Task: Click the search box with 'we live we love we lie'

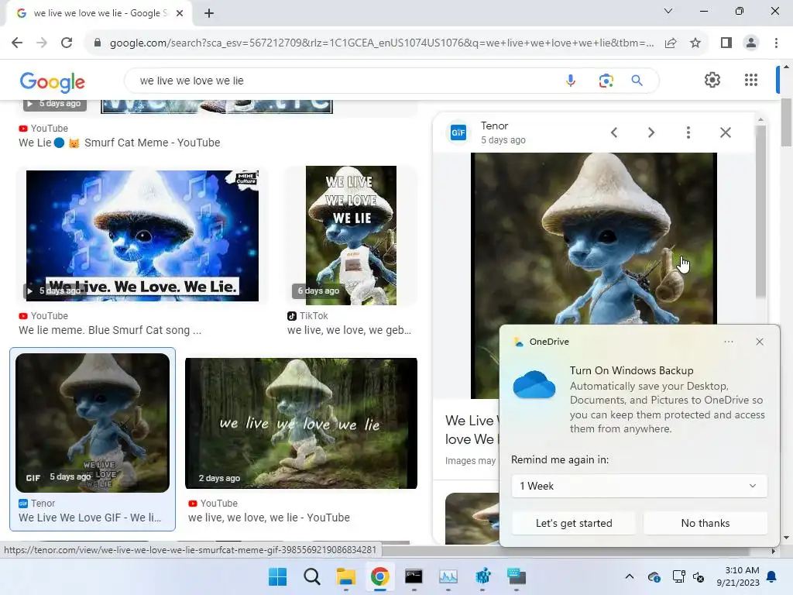Action: [x=344, y=81]
